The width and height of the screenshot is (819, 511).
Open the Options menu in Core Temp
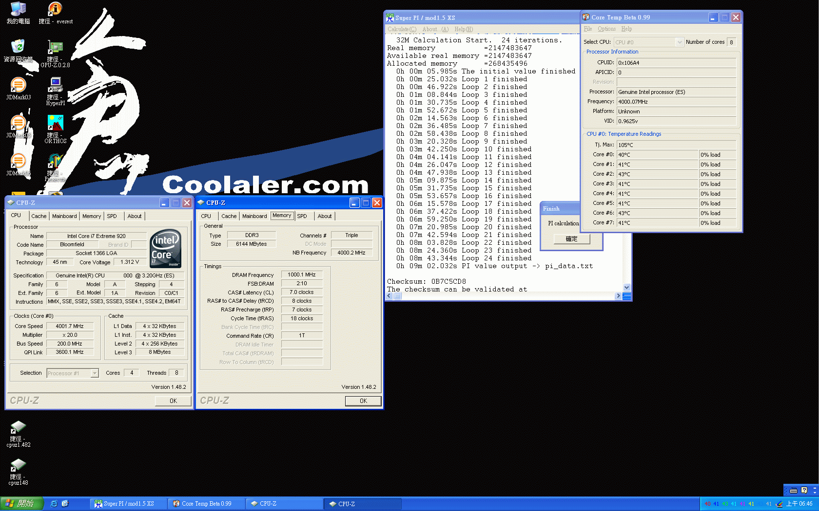pyautogui.click(x=606, y=29)
